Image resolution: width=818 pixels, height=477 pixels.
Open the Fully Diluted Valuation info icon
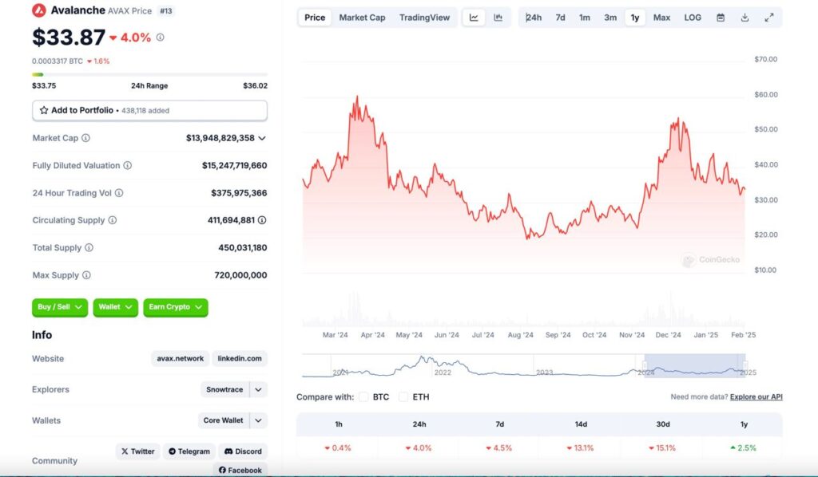tap(127, 166)
